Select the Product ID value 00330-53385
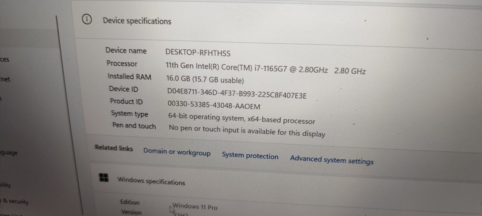482x216 pixels. point(214,105)
